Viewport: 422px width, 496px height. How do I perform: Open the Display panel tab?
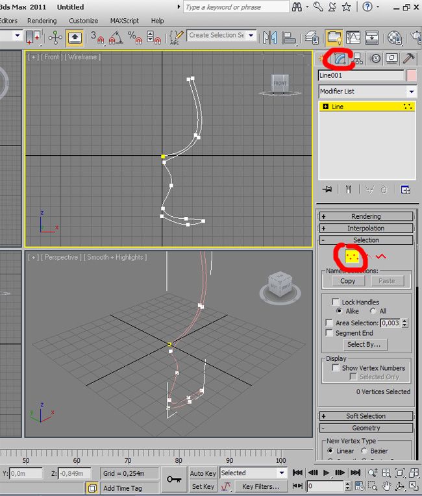(x=392, y=59)
